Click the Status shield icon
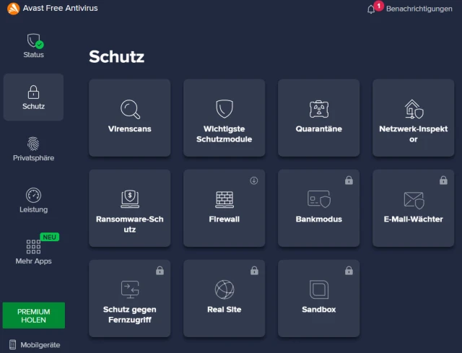The height and width of the screenshot is (353, 462). click(x=35, y=40)
